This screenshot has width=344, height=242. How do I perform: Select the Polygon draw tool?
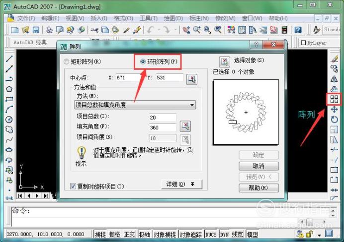point(9,89)
